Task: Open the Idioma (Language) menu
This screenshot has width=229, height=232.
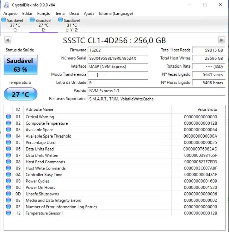Action: tap(116, 14)
